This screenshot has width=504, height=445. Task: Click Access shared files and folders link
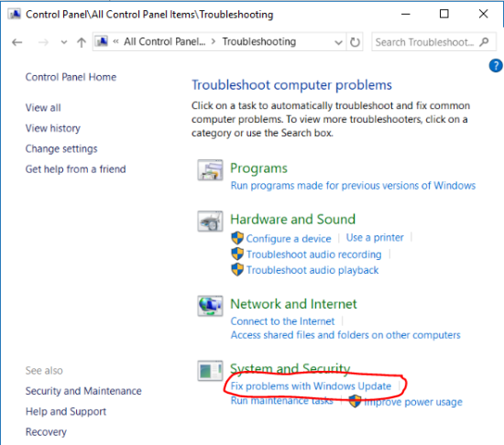pos(345,335)
